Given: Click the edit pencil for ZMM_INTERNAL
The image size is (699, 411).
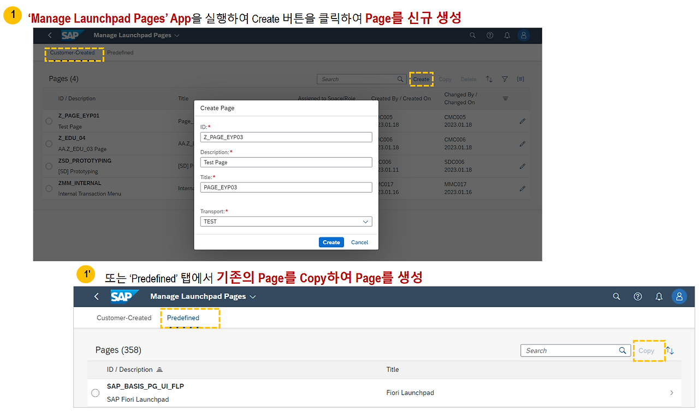Looking at the screenshot, I should click(523, 188).
